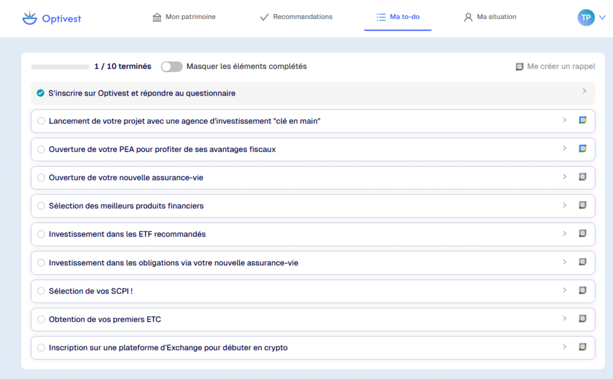Check off the "Sélection des meilleurs produits financiers" task
Viewport: 613px width, 379px height.
[41, 206]
